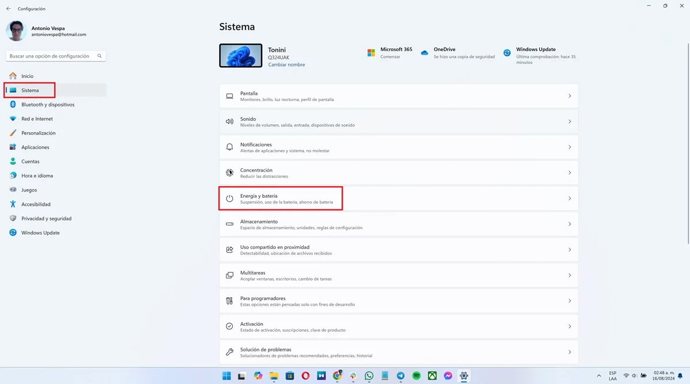Select Aplicaciones in the left navigation
This screenshot has width=690, height=384.
click(x=35, y=147)
